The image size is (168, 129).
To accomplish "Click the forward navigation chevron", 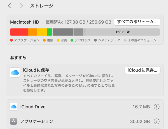I will [x=22, y=6].
